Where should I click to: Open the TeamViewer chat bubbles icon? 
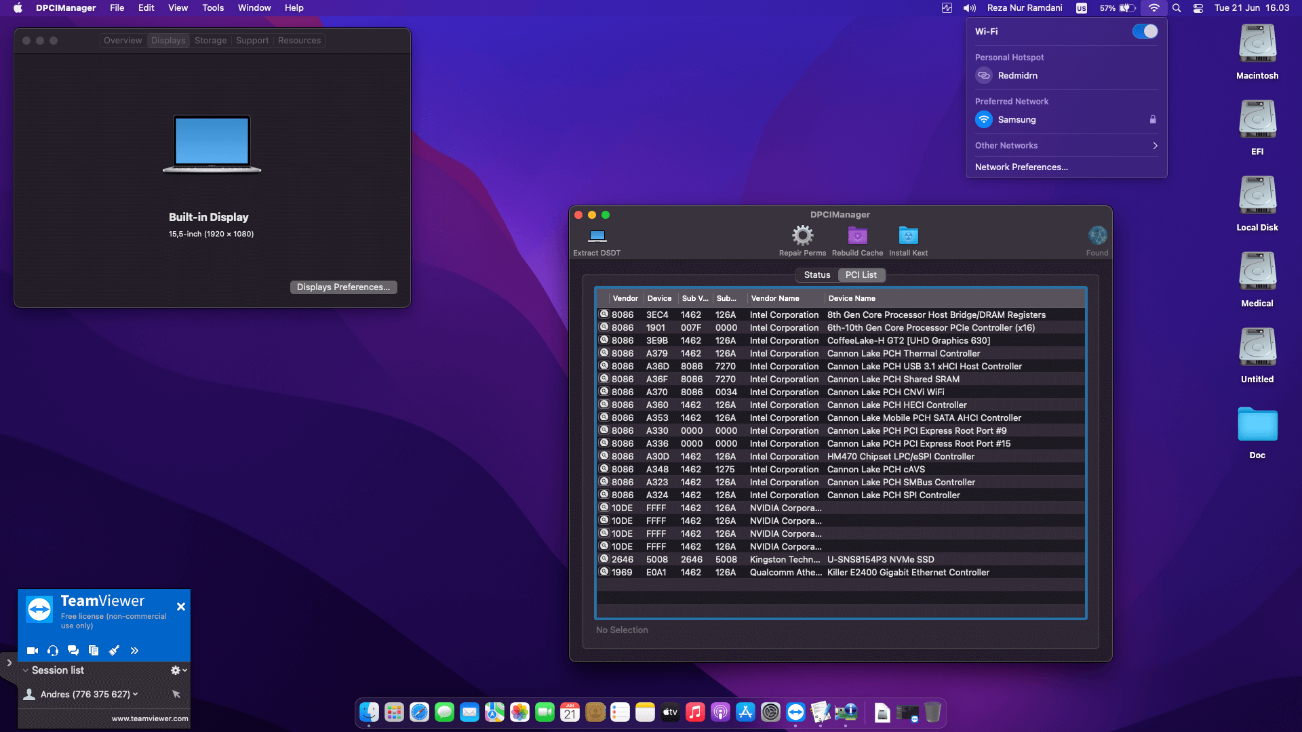tap(73, 651)
